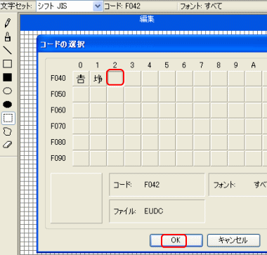Screen dimensions: 267x255
Task: Select the code cell at row F060, column 8
Action: (219, 110)
